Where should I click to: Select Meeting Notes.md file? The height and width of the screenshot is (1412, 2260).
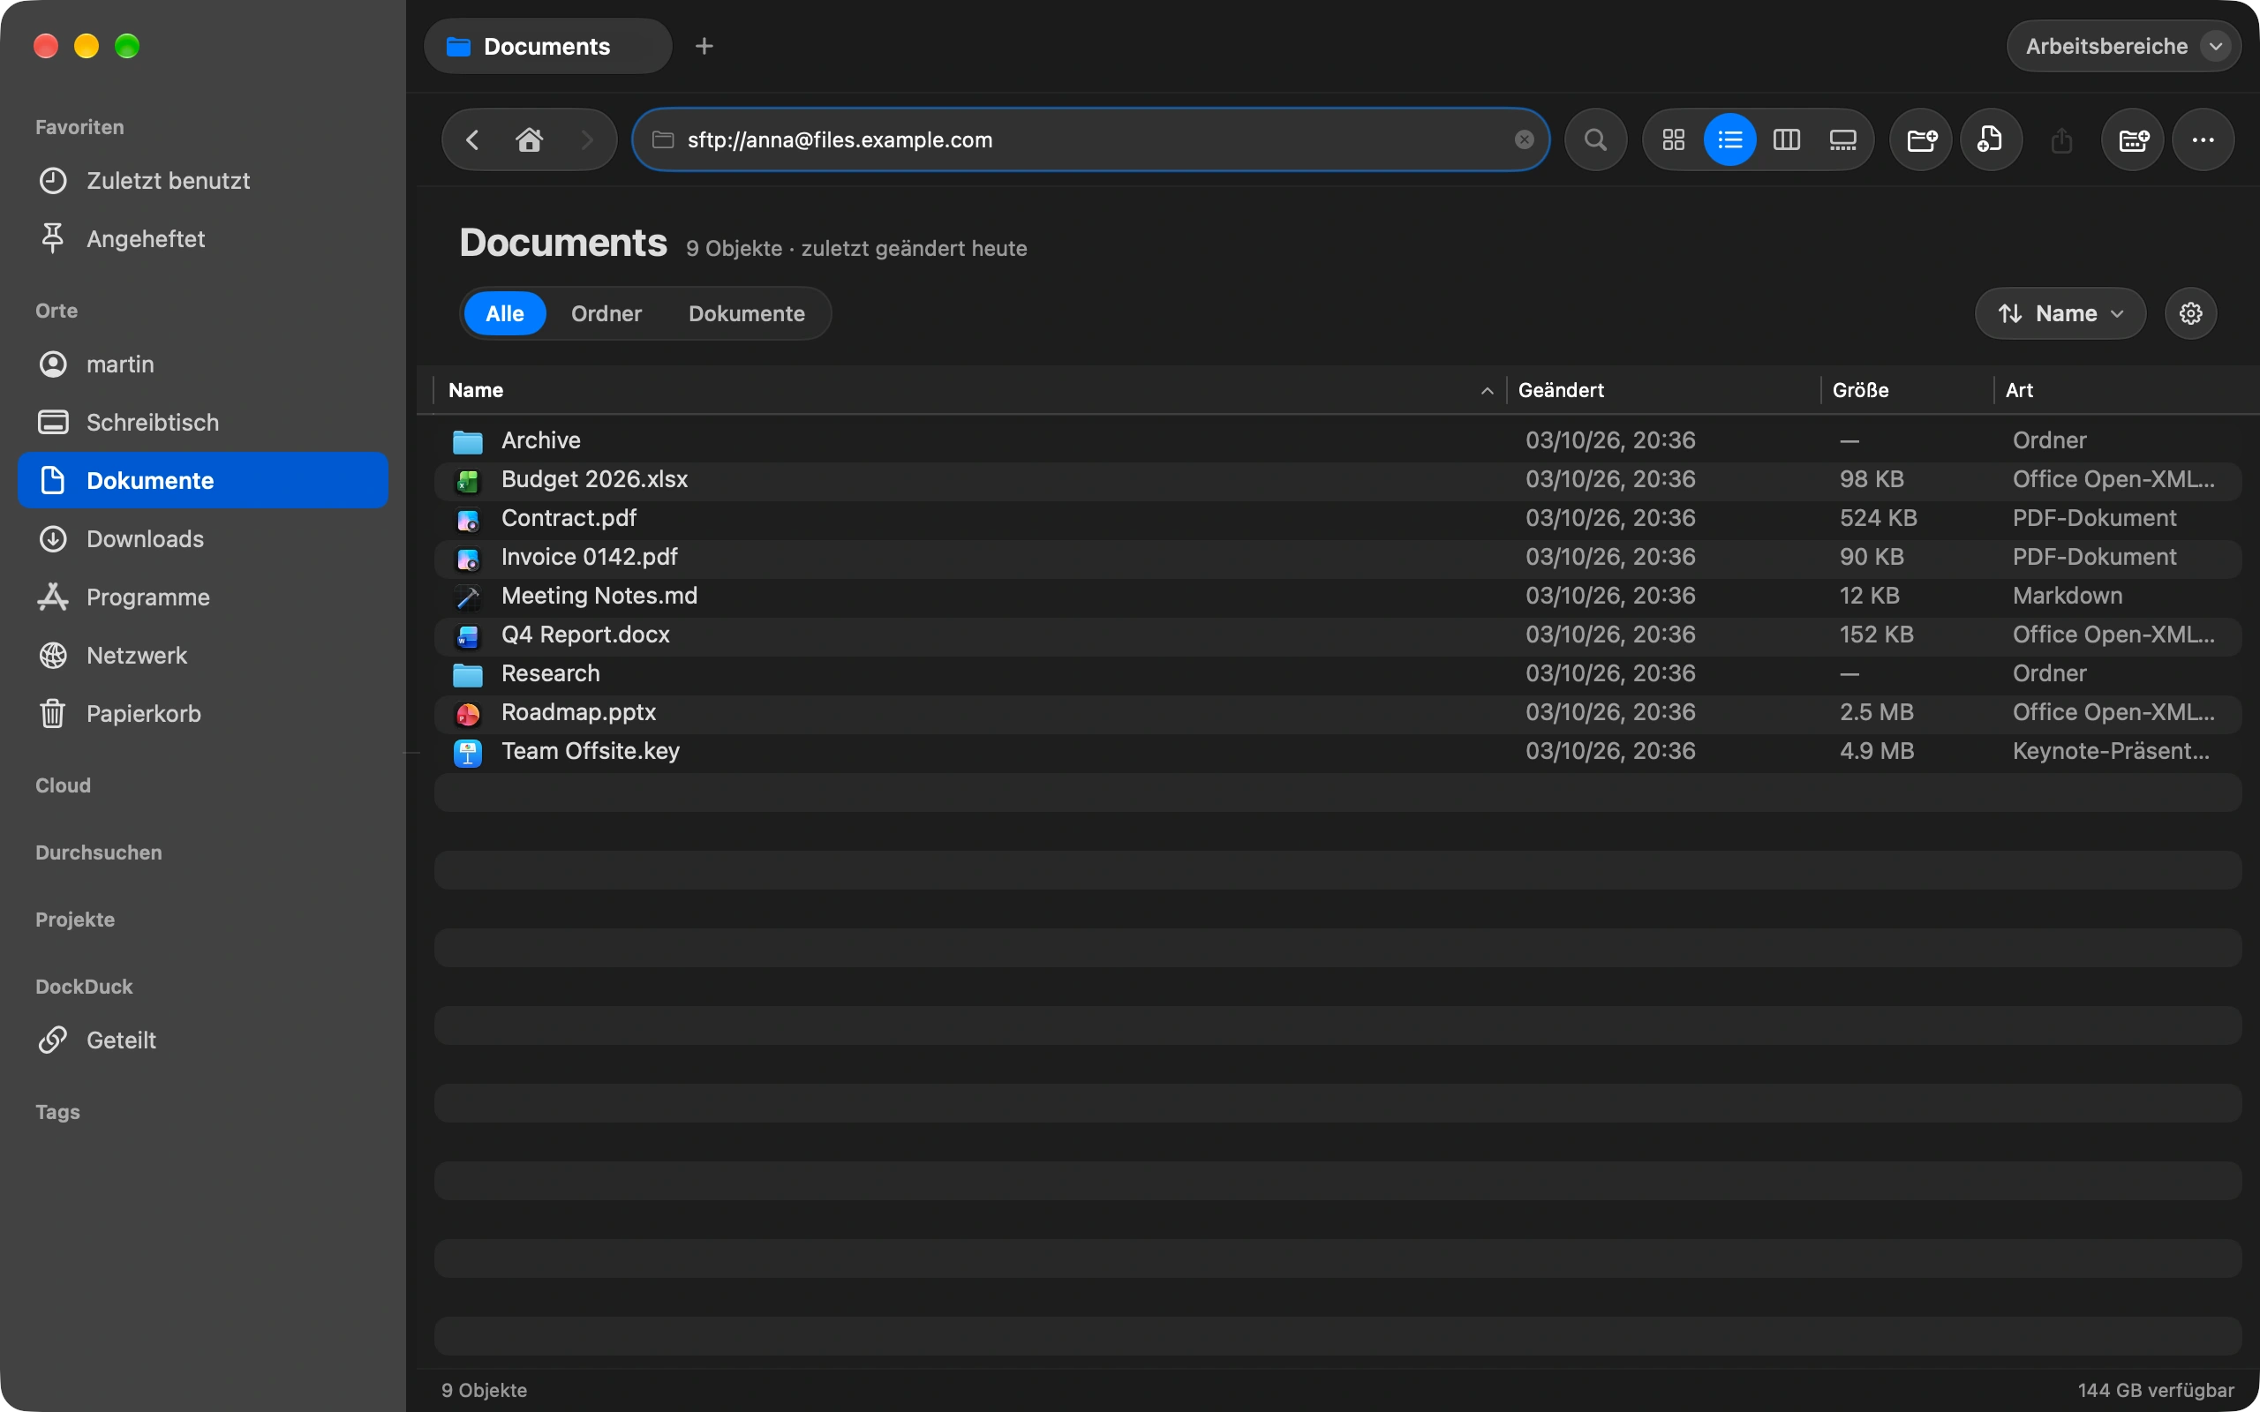click(1337, 596)
